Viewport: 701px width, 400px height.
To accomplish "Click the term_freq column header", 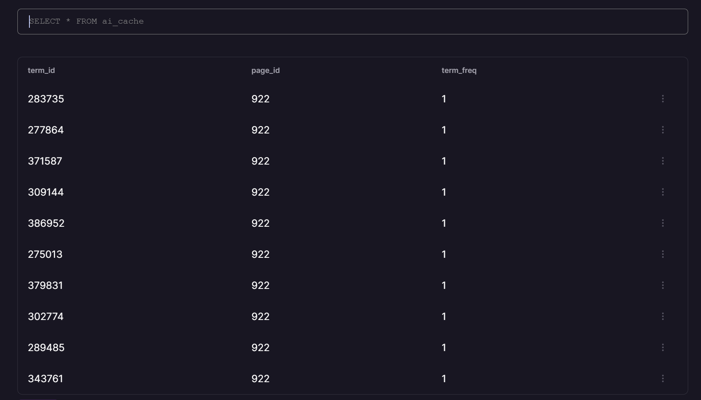I will tap(459, 70).
